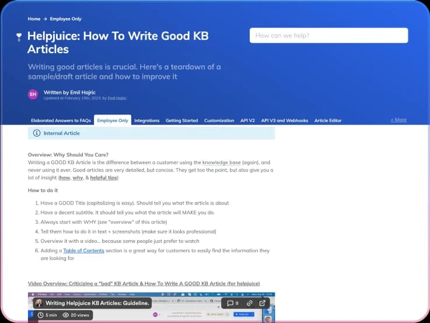430x323 pixels.
Task: Click list item 'Always start with WHY'
Action: [x=104, y=222]
